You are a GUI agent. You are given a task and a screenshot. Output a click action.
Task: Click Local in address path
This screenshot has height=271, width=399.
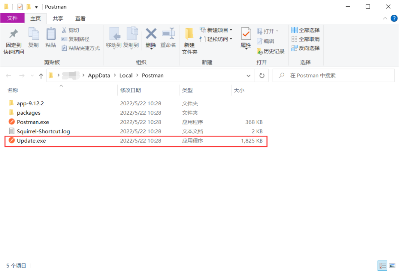[x=126, y=76]
